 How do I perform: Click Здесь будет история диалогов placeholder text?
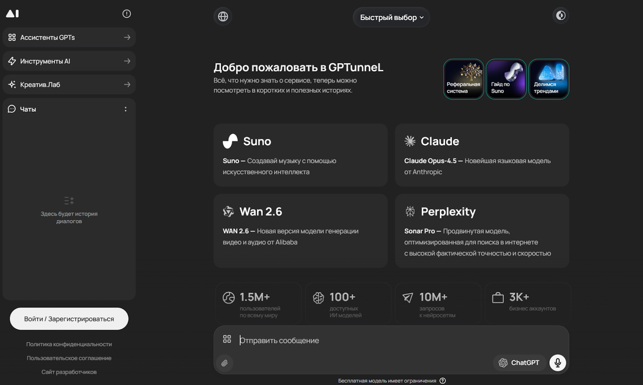point(69,217)
